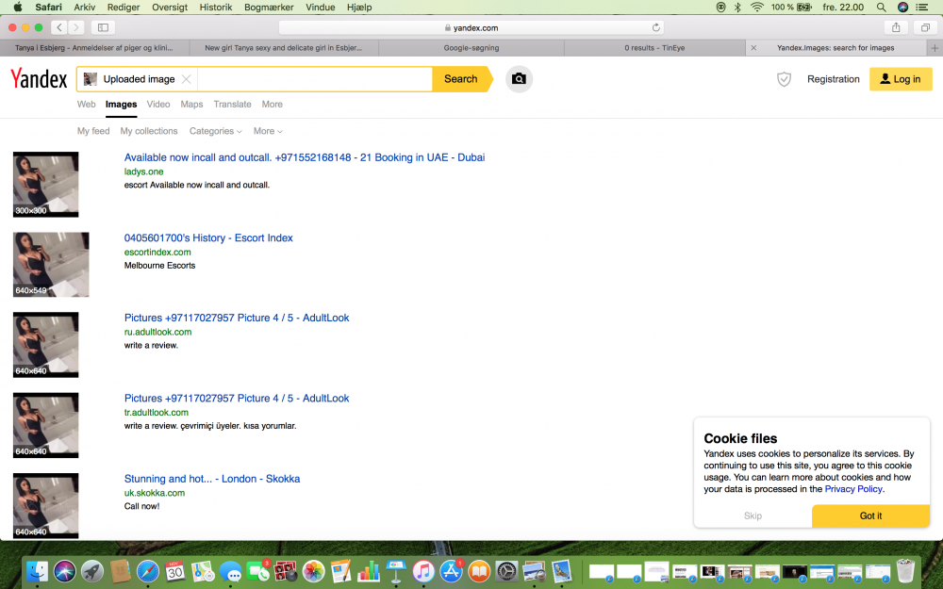The image size is (943, 589).
Task: Open Photos app in the Dock
Action: [313, 572]
